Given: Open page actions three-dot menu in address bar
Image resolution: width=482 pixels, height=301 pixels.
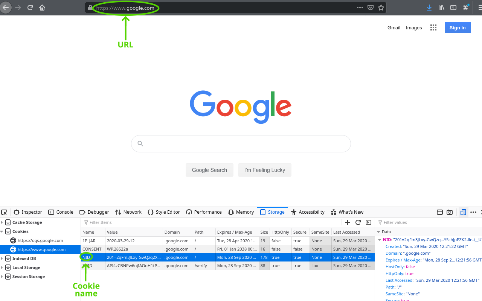Looking at the screenshot, I should 360,8.
